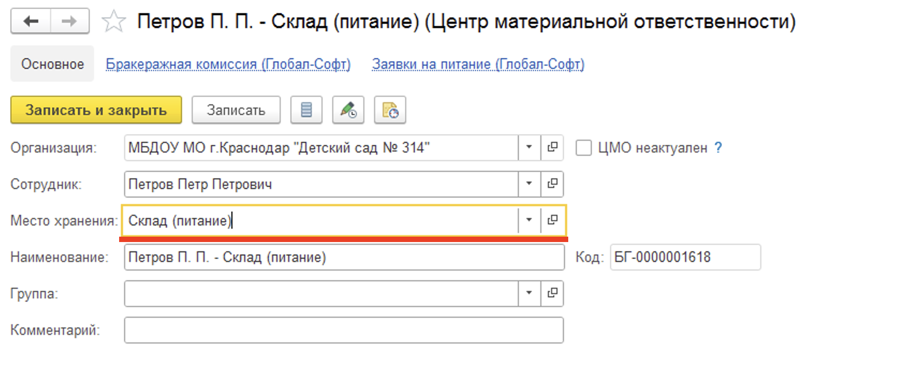Open the Место хранения record with open icon
Viewport: 902px width, 366px height.
[552, 220]
